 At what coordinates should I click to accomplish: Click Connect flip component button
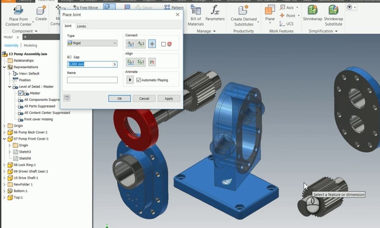[152, 44]
